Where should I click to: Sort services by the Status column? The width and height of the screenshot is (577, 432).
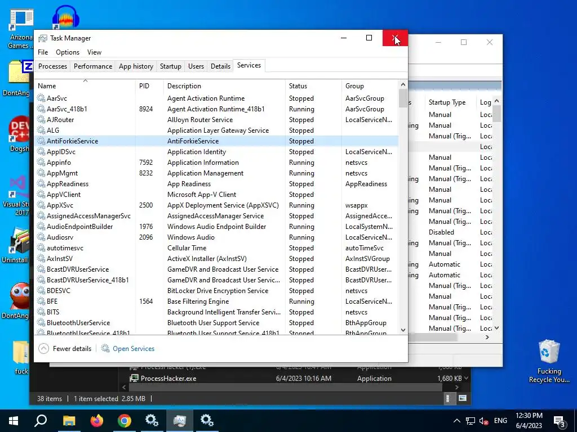(x=313, y=86)
